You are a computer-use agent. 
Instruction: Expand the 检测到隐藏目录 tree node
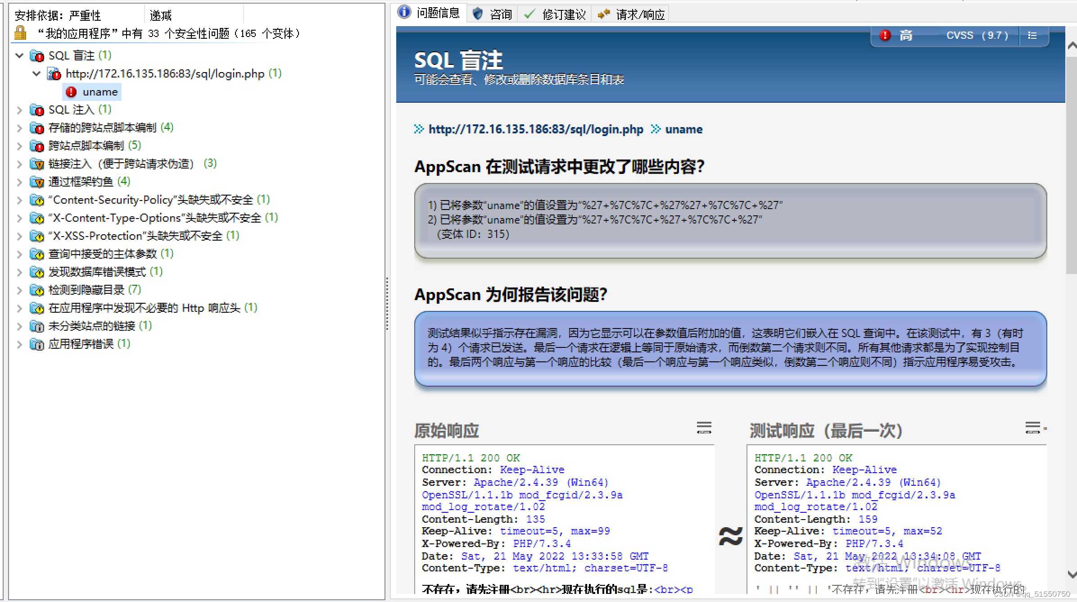click(x=19, y=290)
